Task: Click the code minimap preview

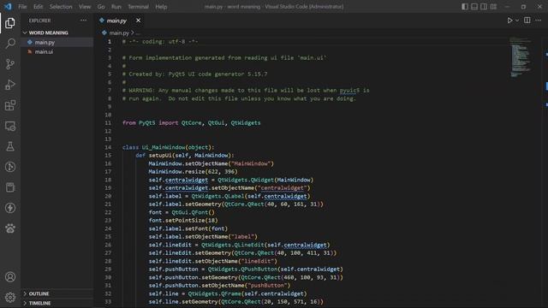Action: click(520, 56)
